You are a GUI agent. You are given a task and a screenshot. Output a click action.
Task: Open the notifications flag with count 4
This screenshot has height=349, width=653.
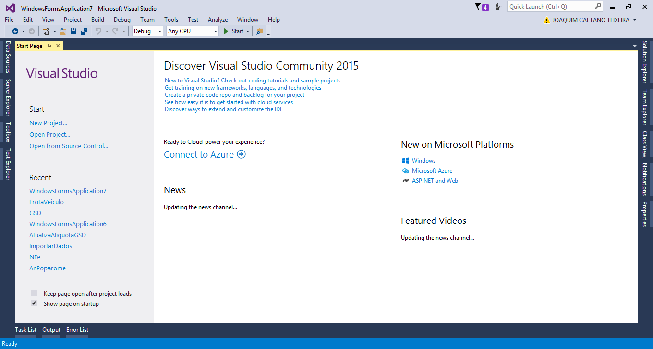(x=482, y=7)
